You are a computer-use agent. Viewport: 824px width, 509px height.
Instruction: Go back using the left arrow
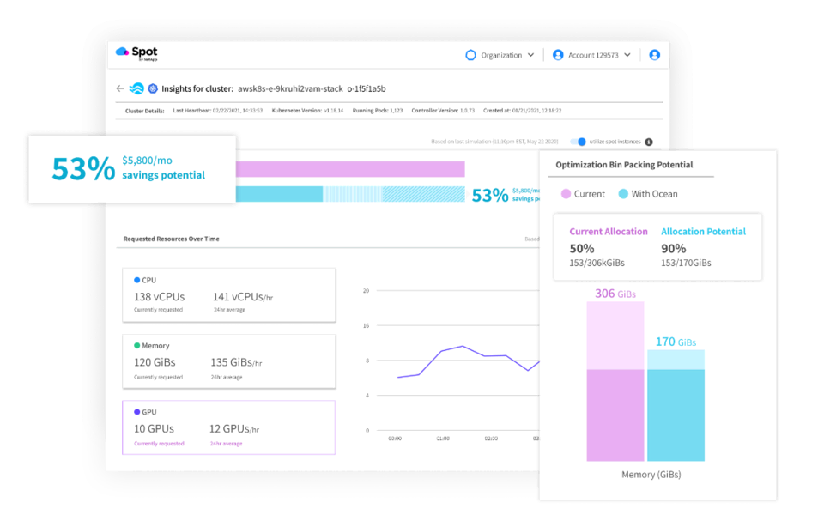(120, 88)
